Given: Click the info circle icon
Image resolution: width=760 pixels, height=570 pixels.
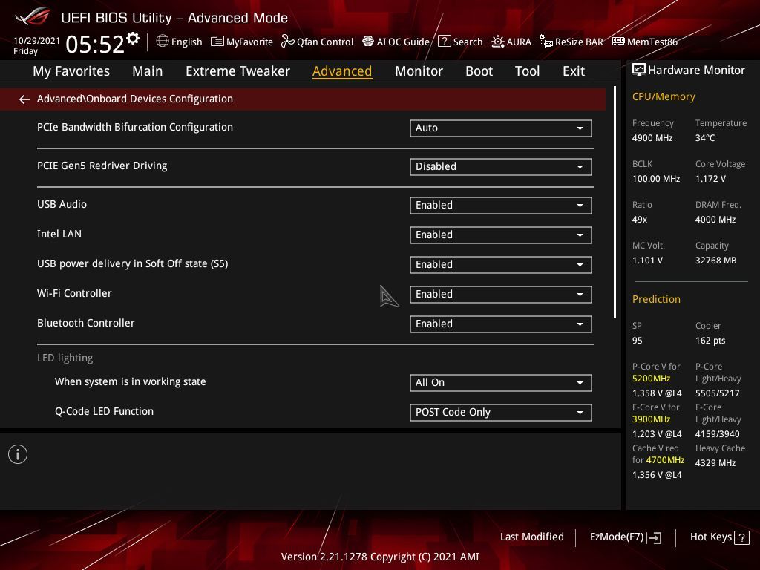Looking at the screenshot, I should click(18, 454).
